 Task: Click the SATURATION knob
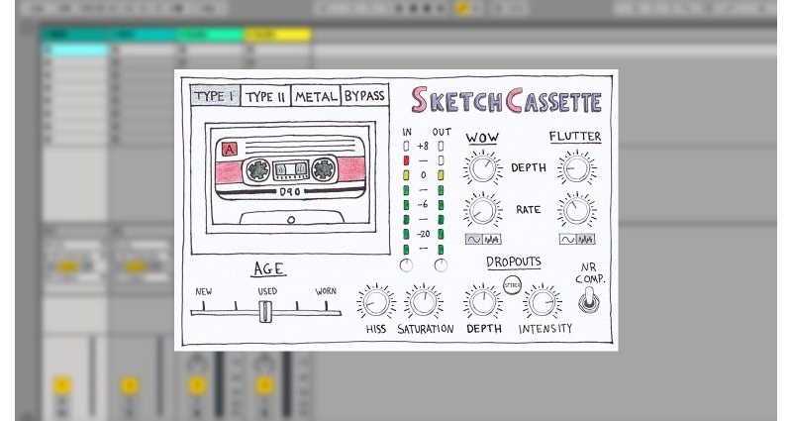[x=425, y=303]
